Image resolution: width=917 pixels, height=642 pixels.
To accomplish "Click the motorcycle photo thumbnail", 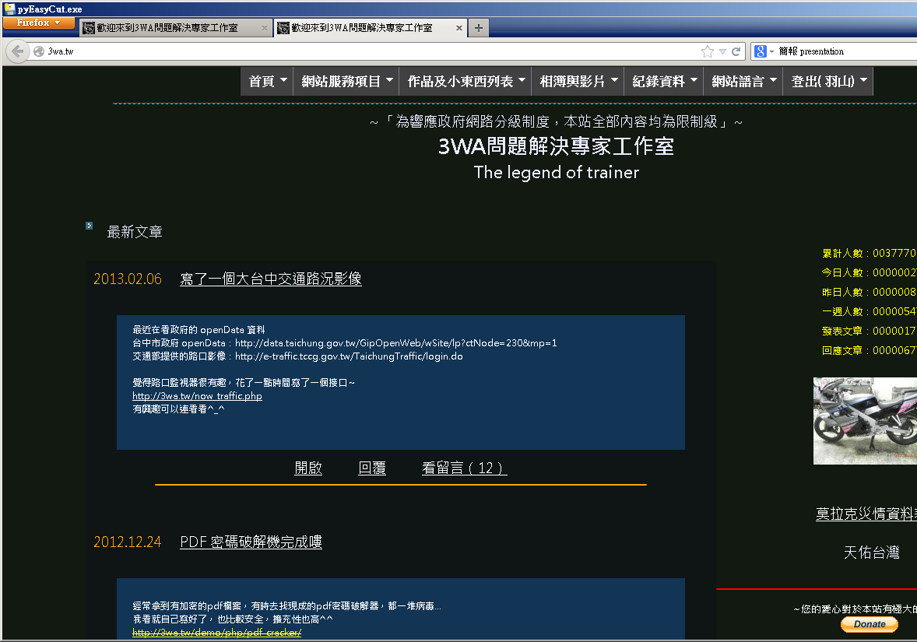I will tap(864, 421).
